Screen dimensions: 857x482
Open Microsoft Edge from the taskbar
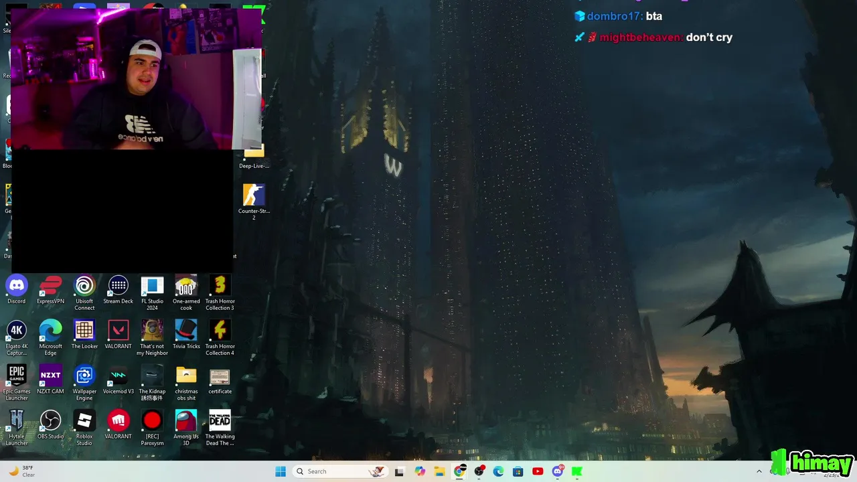(x=498, y=471)
